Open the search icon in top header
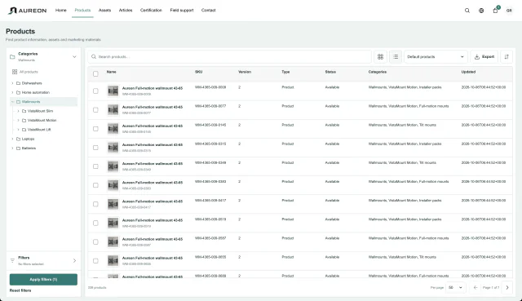This screenshot has height=301, width=522. (467, 11)
